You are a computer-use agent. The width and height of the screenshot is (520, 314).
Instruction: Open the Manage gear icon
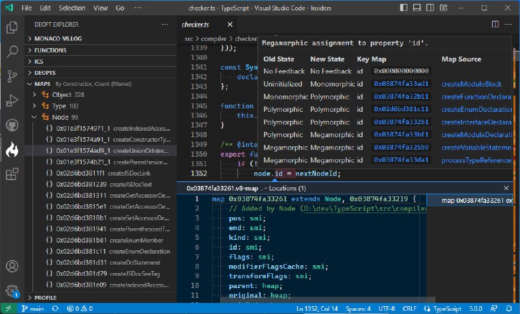[12, 291]
